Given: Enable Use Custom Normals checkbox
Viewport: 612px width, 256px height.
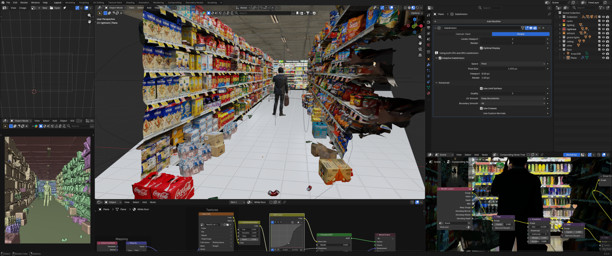Looking at the screenshot, I should (481, 113).
